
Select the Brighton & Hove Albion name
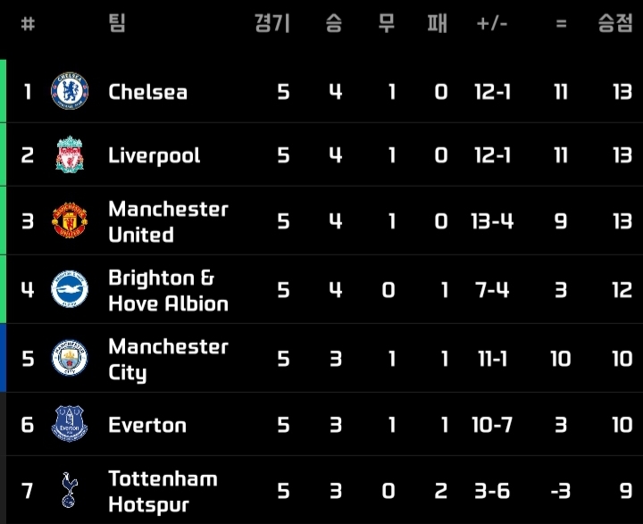coord(168,290)
